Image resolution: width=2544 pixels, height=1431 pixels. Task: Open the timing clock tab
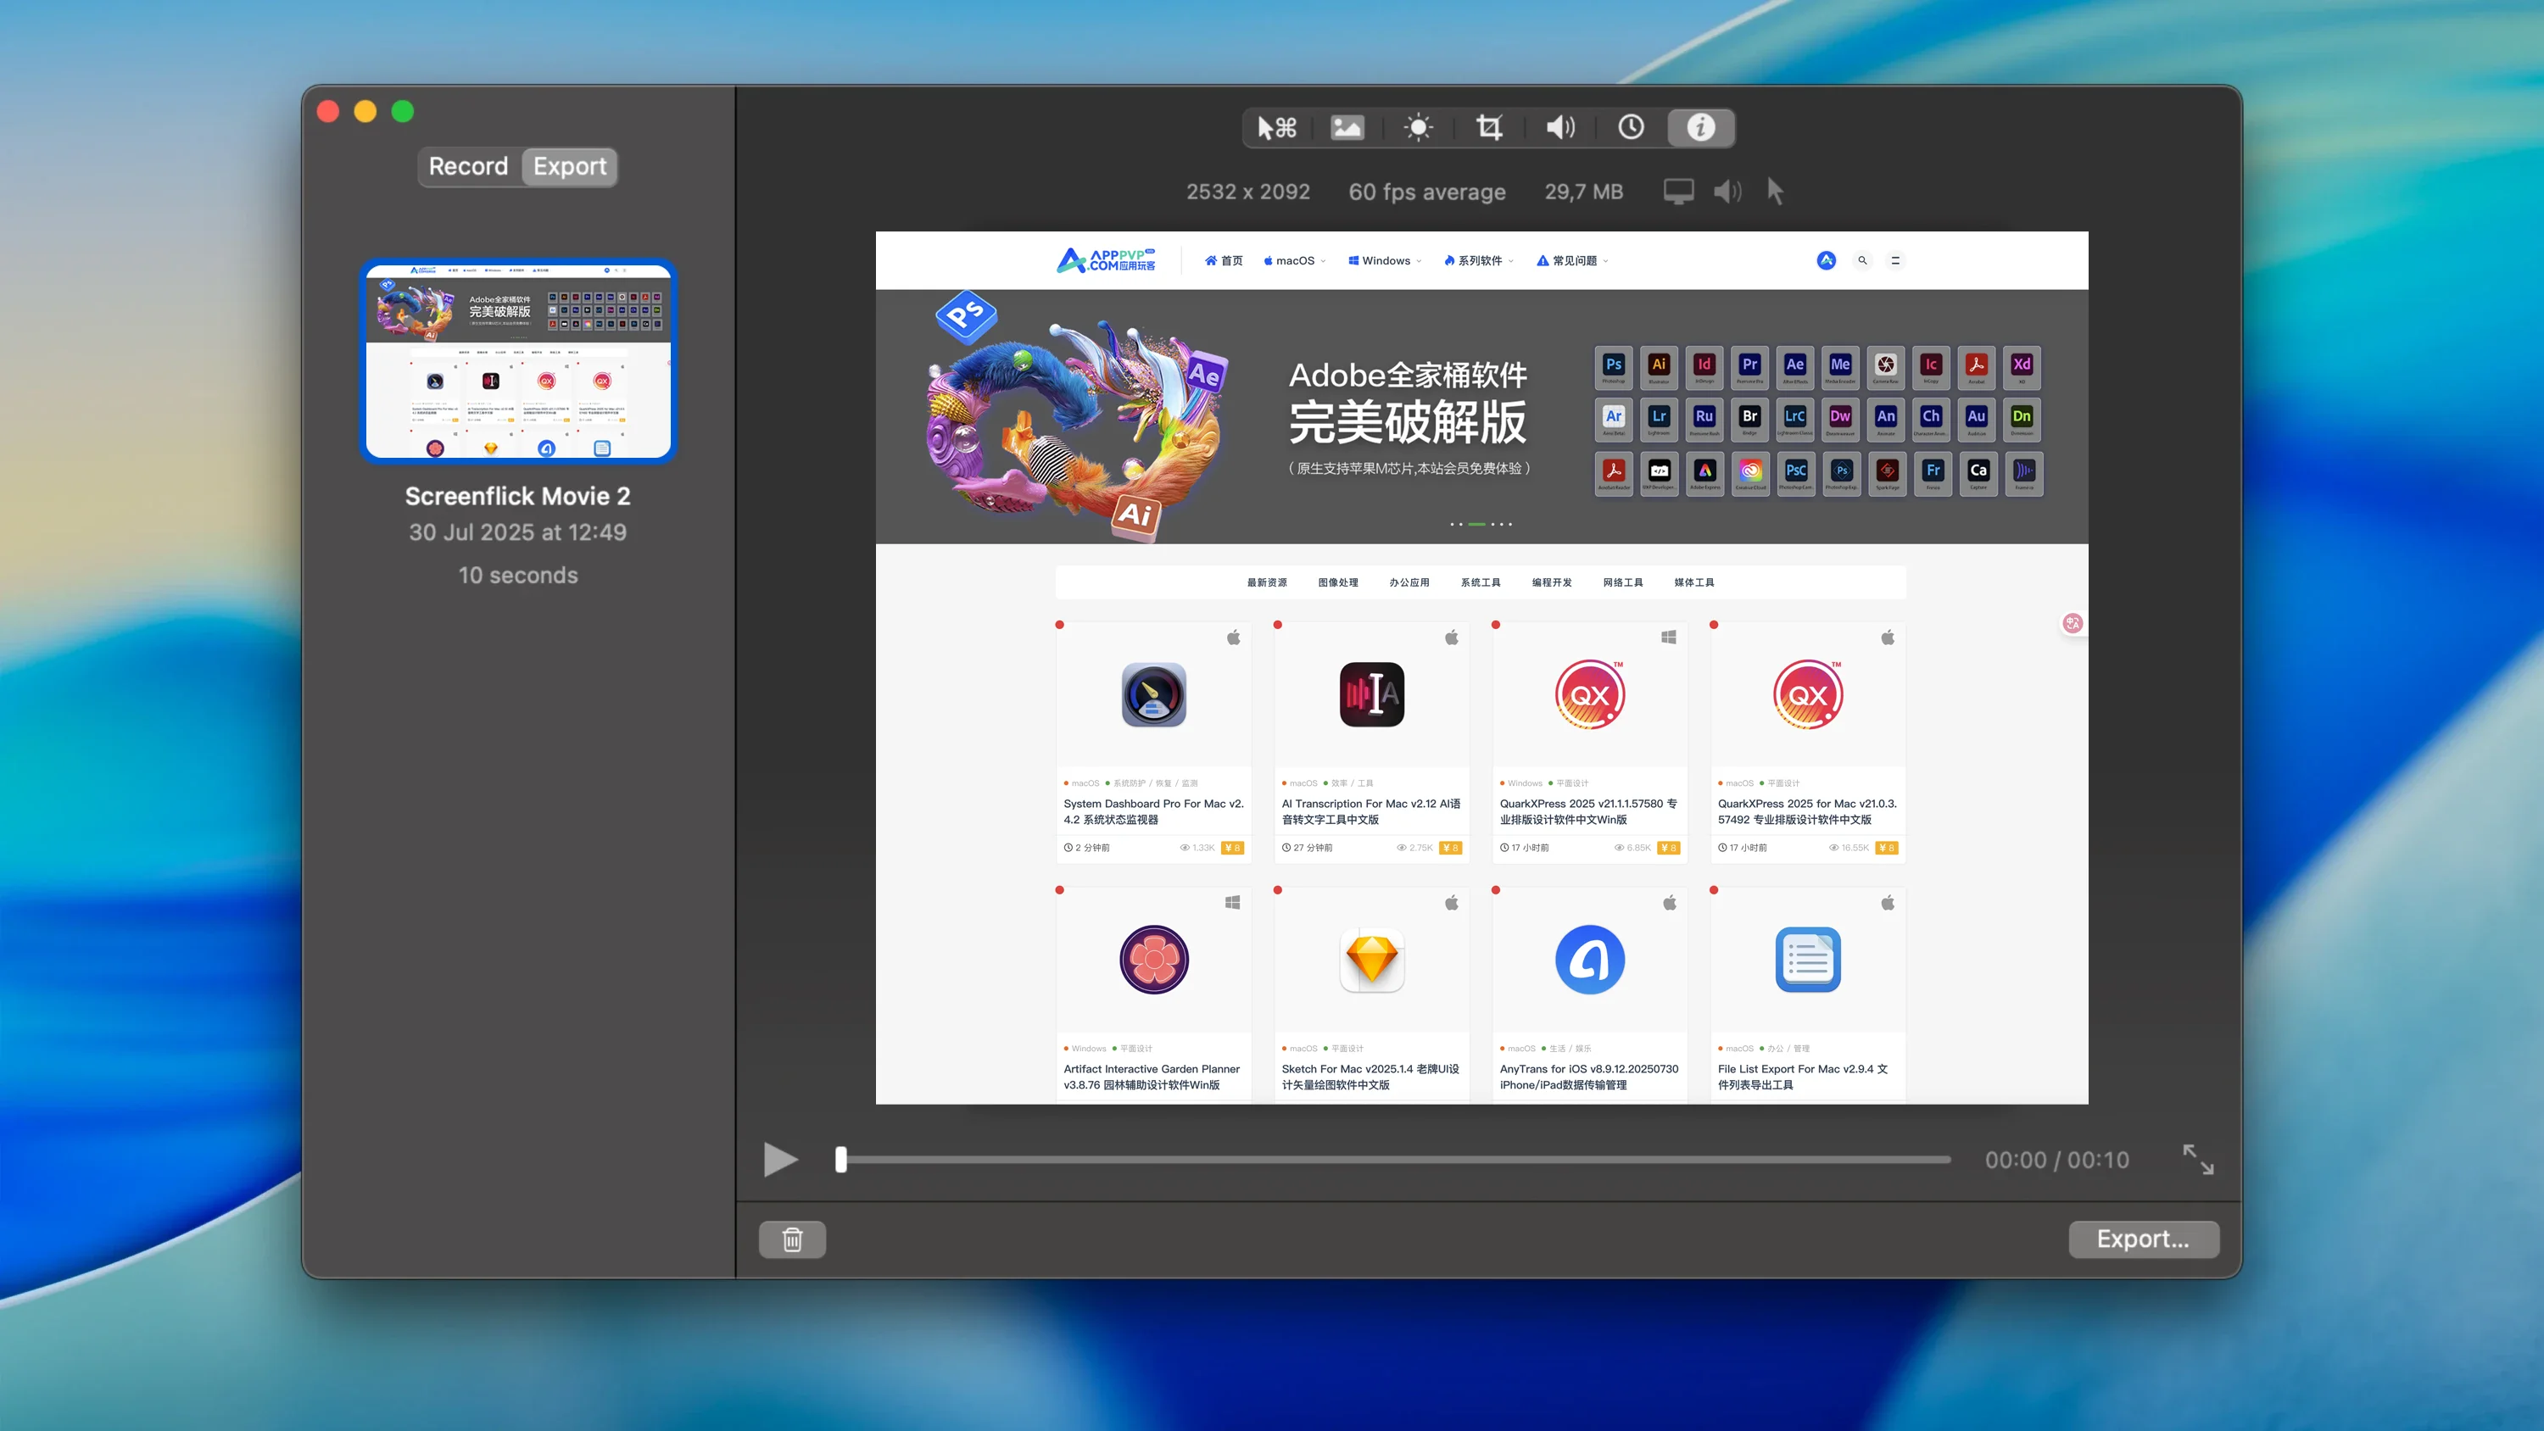coord(1631,127)
